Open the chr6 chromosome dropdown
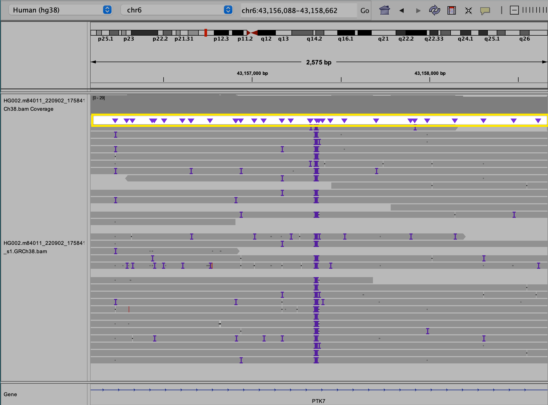This screenshot has height=405, width=548. (x=172, y=10)
